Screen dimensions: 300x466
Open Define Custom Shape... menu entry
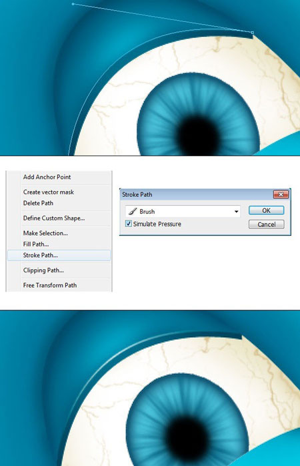(x=59, y=218)
